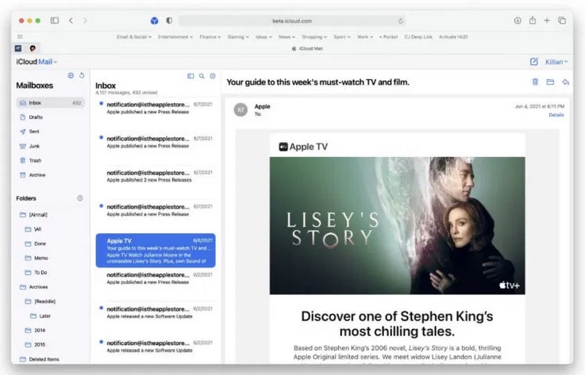Expand the Sport bookmarks folder
Viewport: 585px width, 375px height.
point(342,37)
